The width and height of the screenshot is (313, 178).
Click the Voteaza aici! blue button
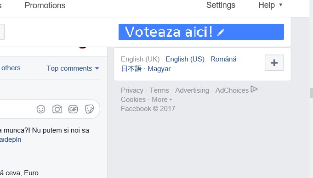coord(201,32)
